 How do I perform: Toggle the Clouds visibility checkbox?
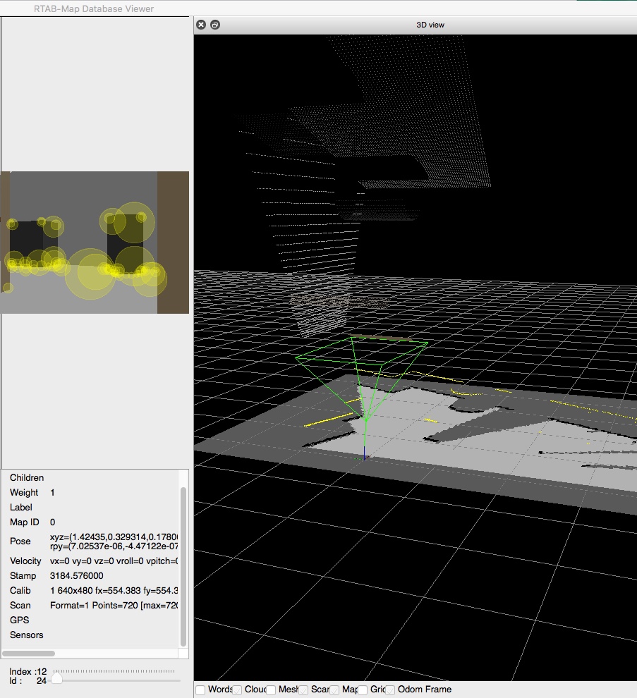[x=236, y=690]
